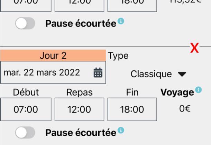Select the date field showing mar. 22 mars 2022
The width and height of the screenshot is (211, 145).
(x=53, y=72)
